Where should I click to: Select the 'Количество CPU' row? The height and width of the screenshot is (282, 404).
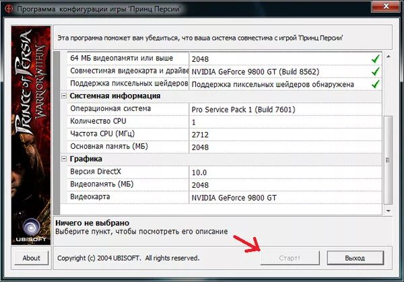coord(224,122)
